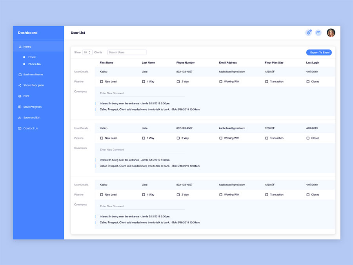Click the Email sub-item under Name
This screenshot has height=265, width=353.
point(32,57)
